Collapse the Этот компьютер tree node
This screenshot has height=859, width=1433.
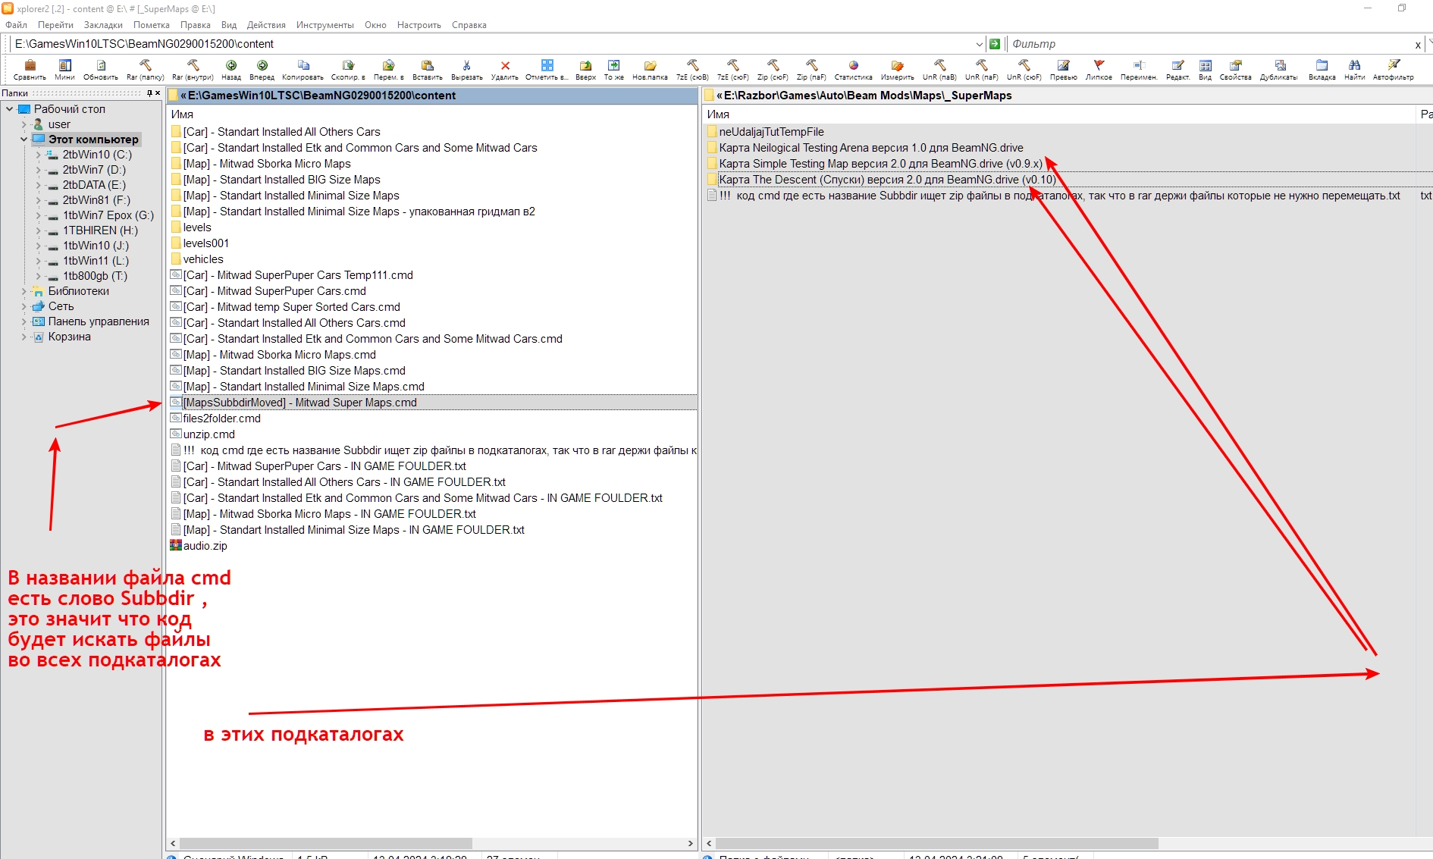tap(24, 140)
